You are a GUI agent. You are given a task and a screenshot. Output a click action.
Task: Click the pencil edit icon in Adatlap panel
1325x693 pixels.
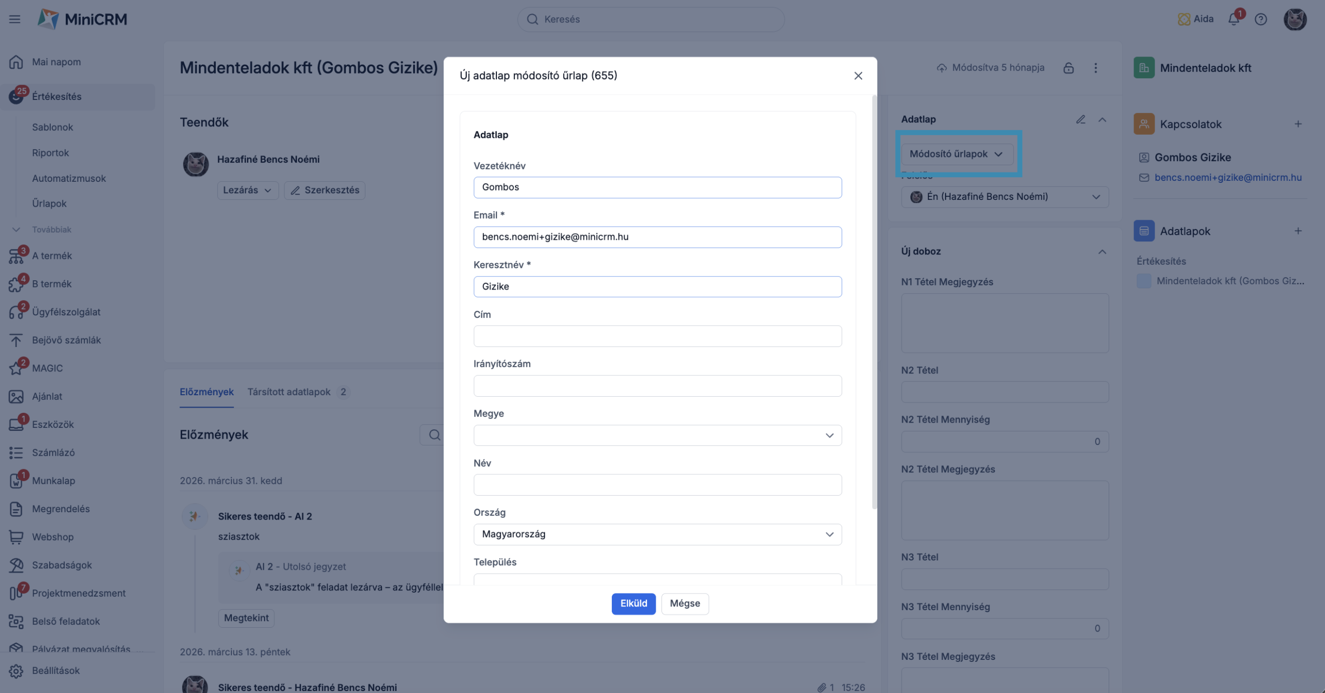click(x=1081, y=119)
